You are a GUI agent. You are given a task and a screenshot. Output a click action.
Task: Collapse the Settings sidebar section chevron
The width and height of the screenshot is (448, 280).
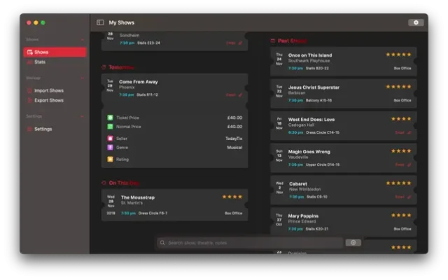(x=83, y=116)
